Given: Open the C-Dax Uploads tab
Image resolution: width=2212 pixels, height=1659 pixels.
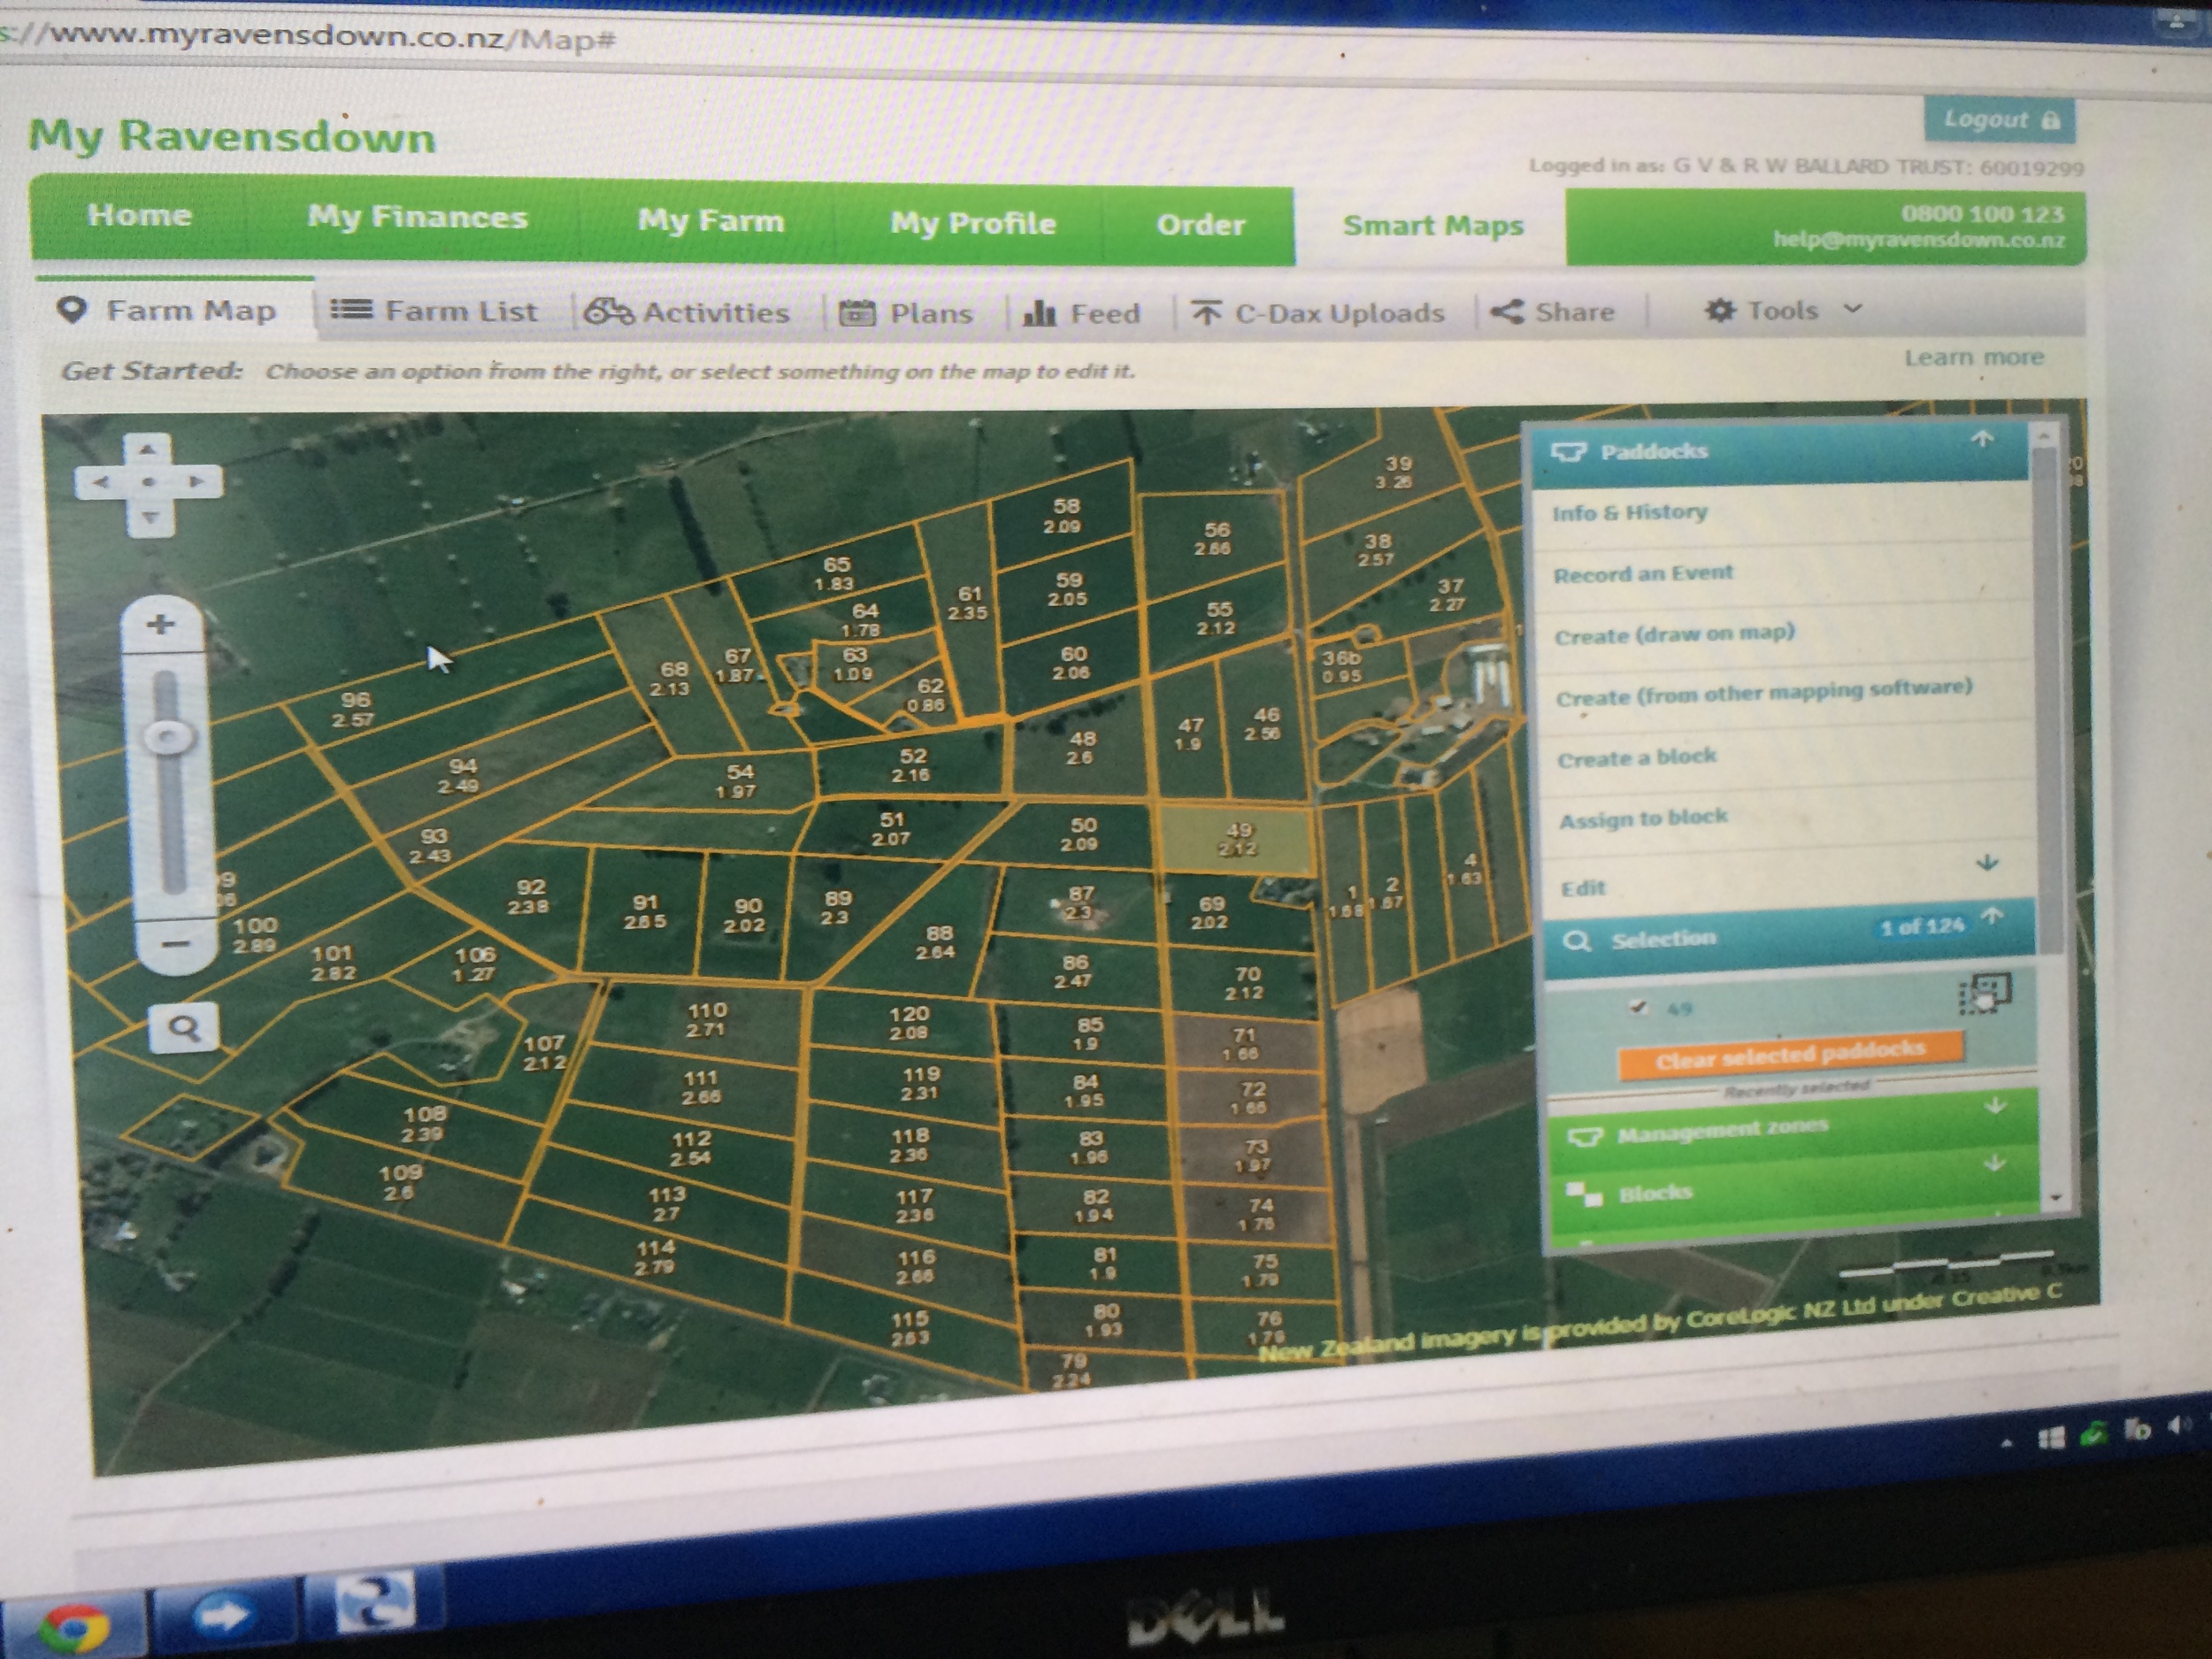Looking at the screenshot, I should (x=1318, y=313).
